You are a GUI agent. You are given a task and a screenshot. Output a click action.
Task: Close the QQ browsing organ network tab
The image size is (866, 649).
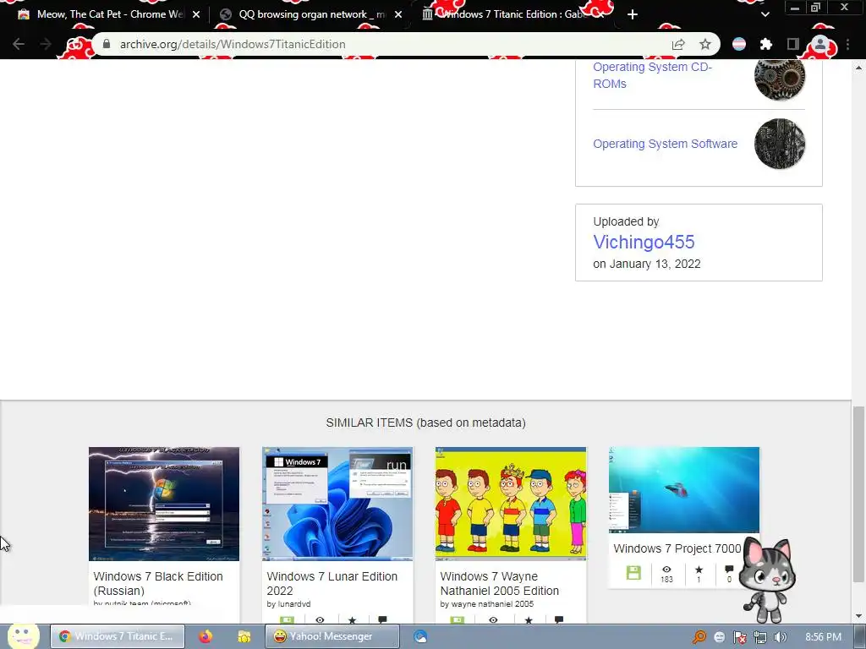click(398, 14)
